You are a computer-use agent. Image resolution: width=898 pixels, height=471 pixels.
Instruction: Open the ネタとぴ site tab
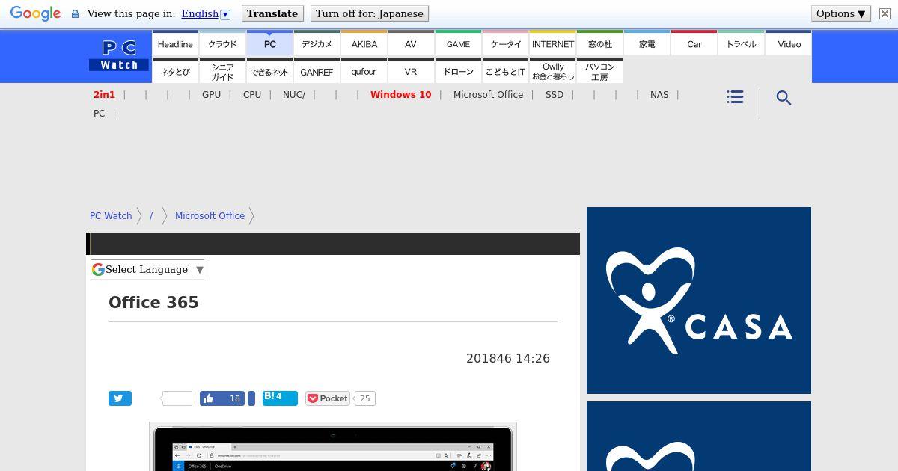(x=175, y=71)
